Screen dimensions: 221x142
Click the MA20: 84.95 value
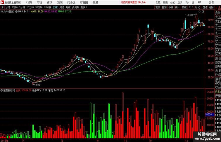pyautogui.click(x=51, y=12)
